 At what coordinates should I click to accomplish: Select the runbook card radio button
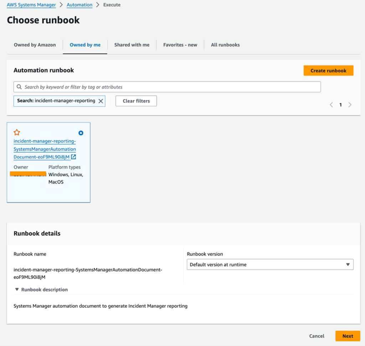81,133
